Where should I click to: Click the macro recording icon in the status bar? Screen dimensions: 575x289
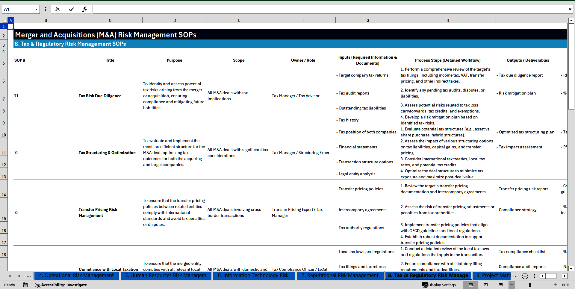(25, 285)
